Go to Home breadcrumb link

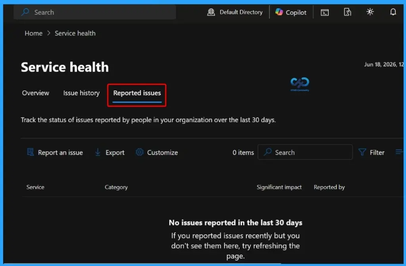(x=34, y=33)
